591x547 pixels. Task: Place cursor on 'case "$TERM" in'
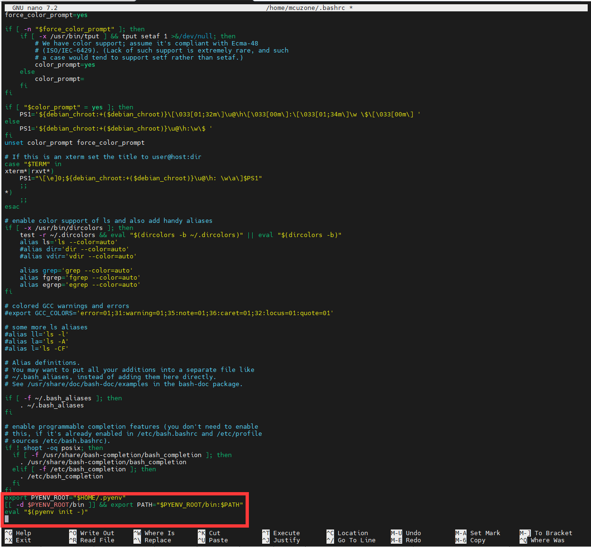(33, 164)
